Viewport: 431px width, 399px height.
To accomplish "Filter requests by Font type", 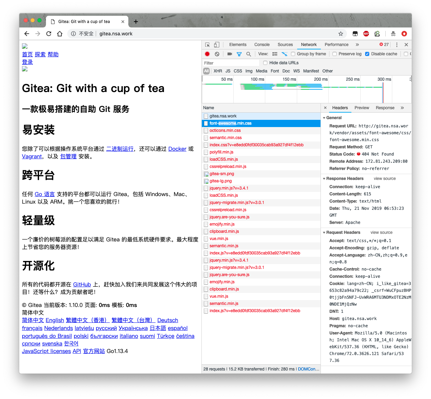I will pyautogui.click(x=275, y=71).
